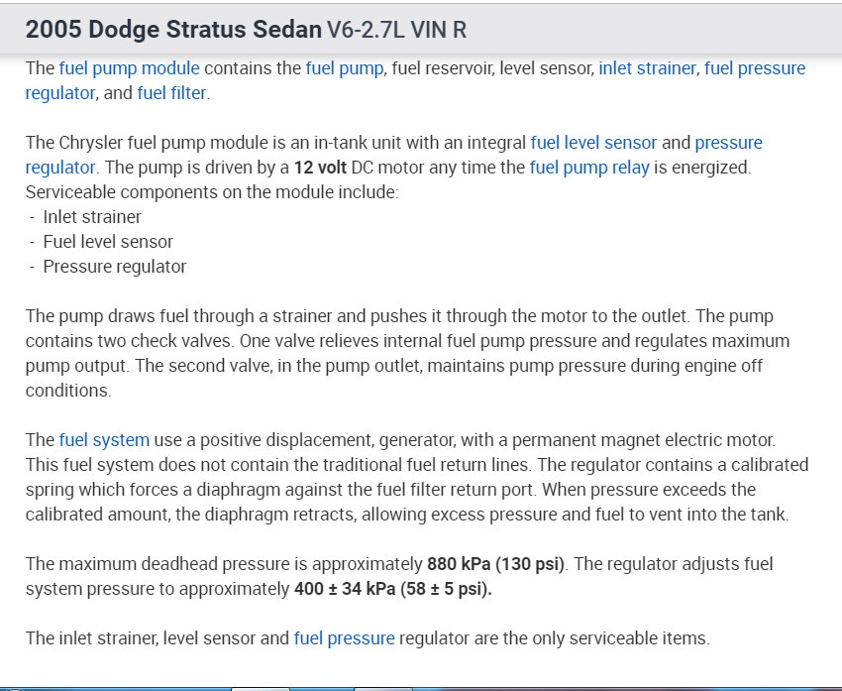Click the bold "880 kPa (130 psi)" value

pyautogui.click(x=495, y=564)
